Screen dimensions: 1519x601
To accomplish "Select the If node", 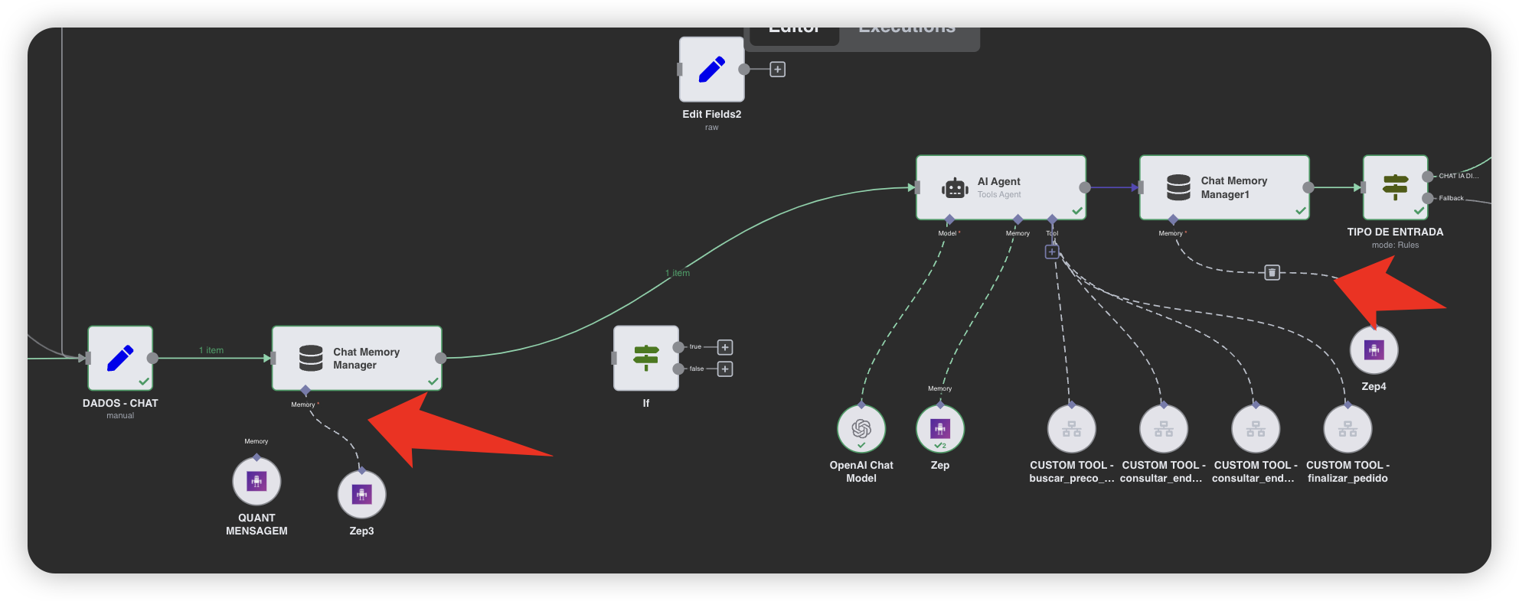I will point(646,358).
